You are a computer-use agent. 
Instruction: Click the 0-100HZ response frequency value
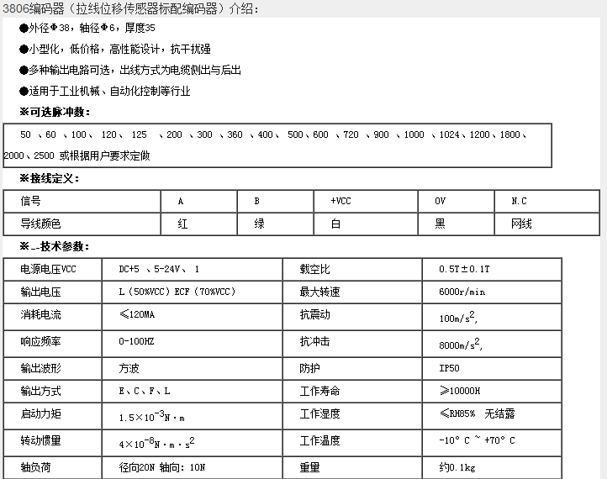pos(136,342)
